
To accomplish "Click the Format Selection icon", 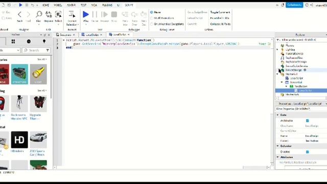I will 72,14.
